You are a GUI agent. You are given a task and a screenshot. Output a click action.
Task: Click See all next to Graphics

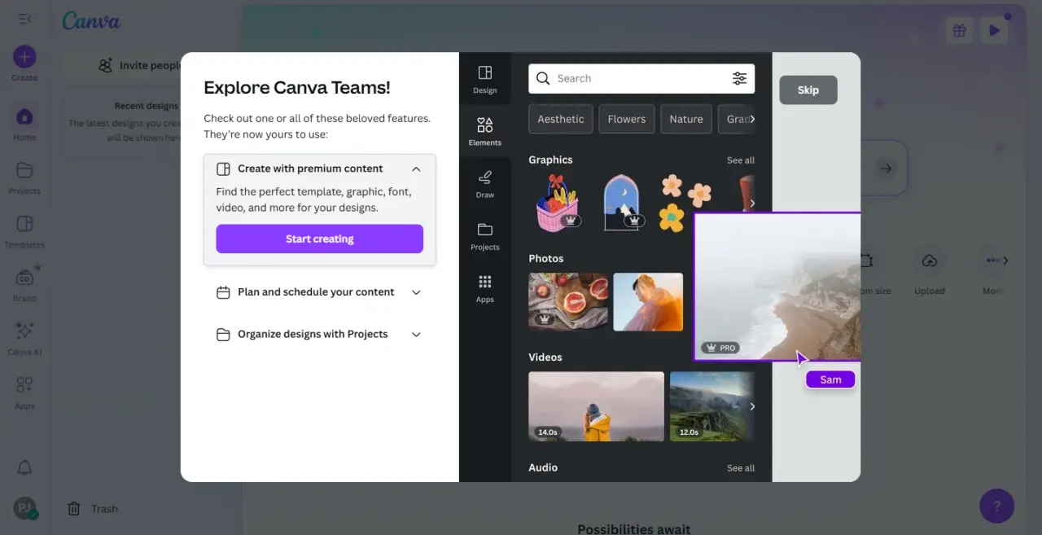pyautogui.click(x=741, y=160)
